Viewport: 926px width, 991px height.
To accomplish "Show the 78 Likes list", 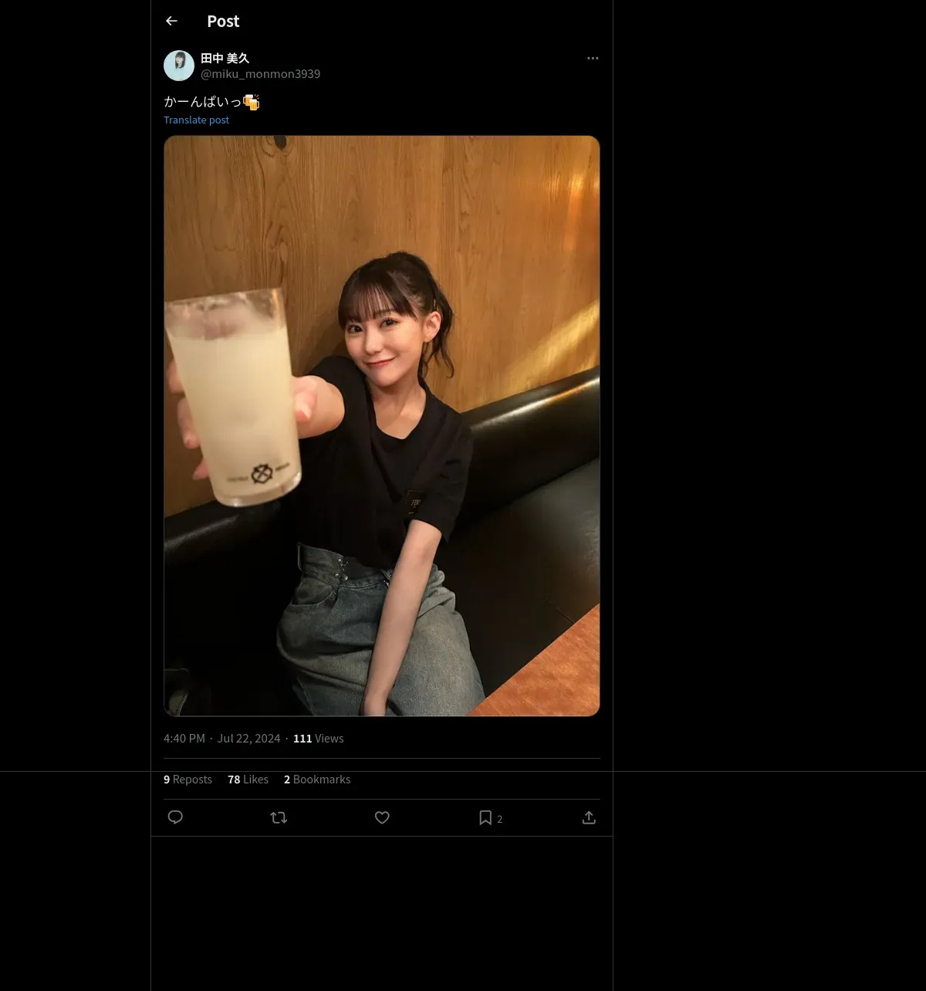I will [x=248, y=780].
